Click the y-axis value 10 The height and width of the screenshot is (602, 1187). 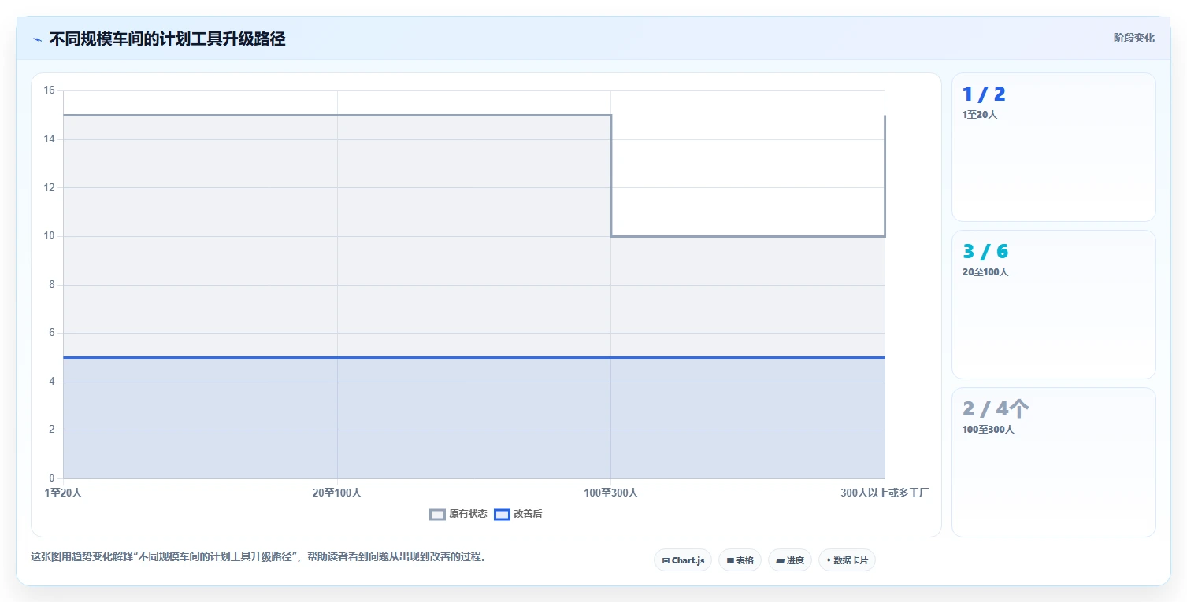coord(50,236)
